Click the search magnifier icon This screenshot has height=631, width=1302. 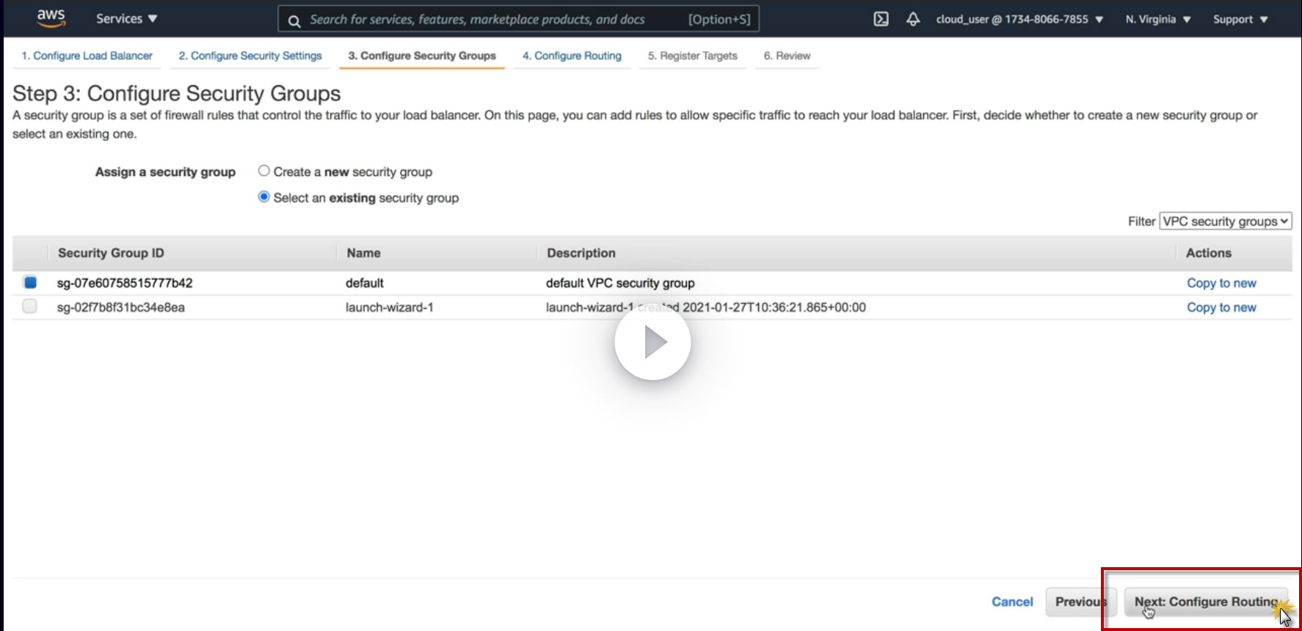[294, 21]
